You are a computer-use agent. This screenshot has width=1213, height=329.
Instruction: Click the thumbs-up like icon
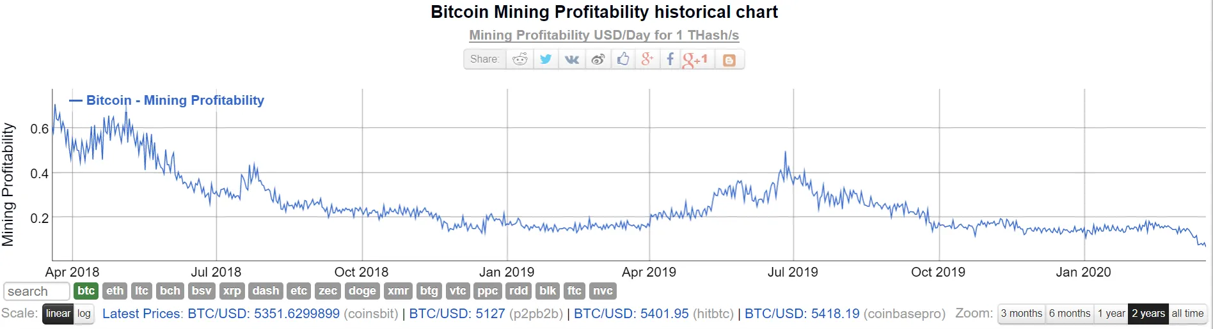pyautogui.click(x=623, y=59)
